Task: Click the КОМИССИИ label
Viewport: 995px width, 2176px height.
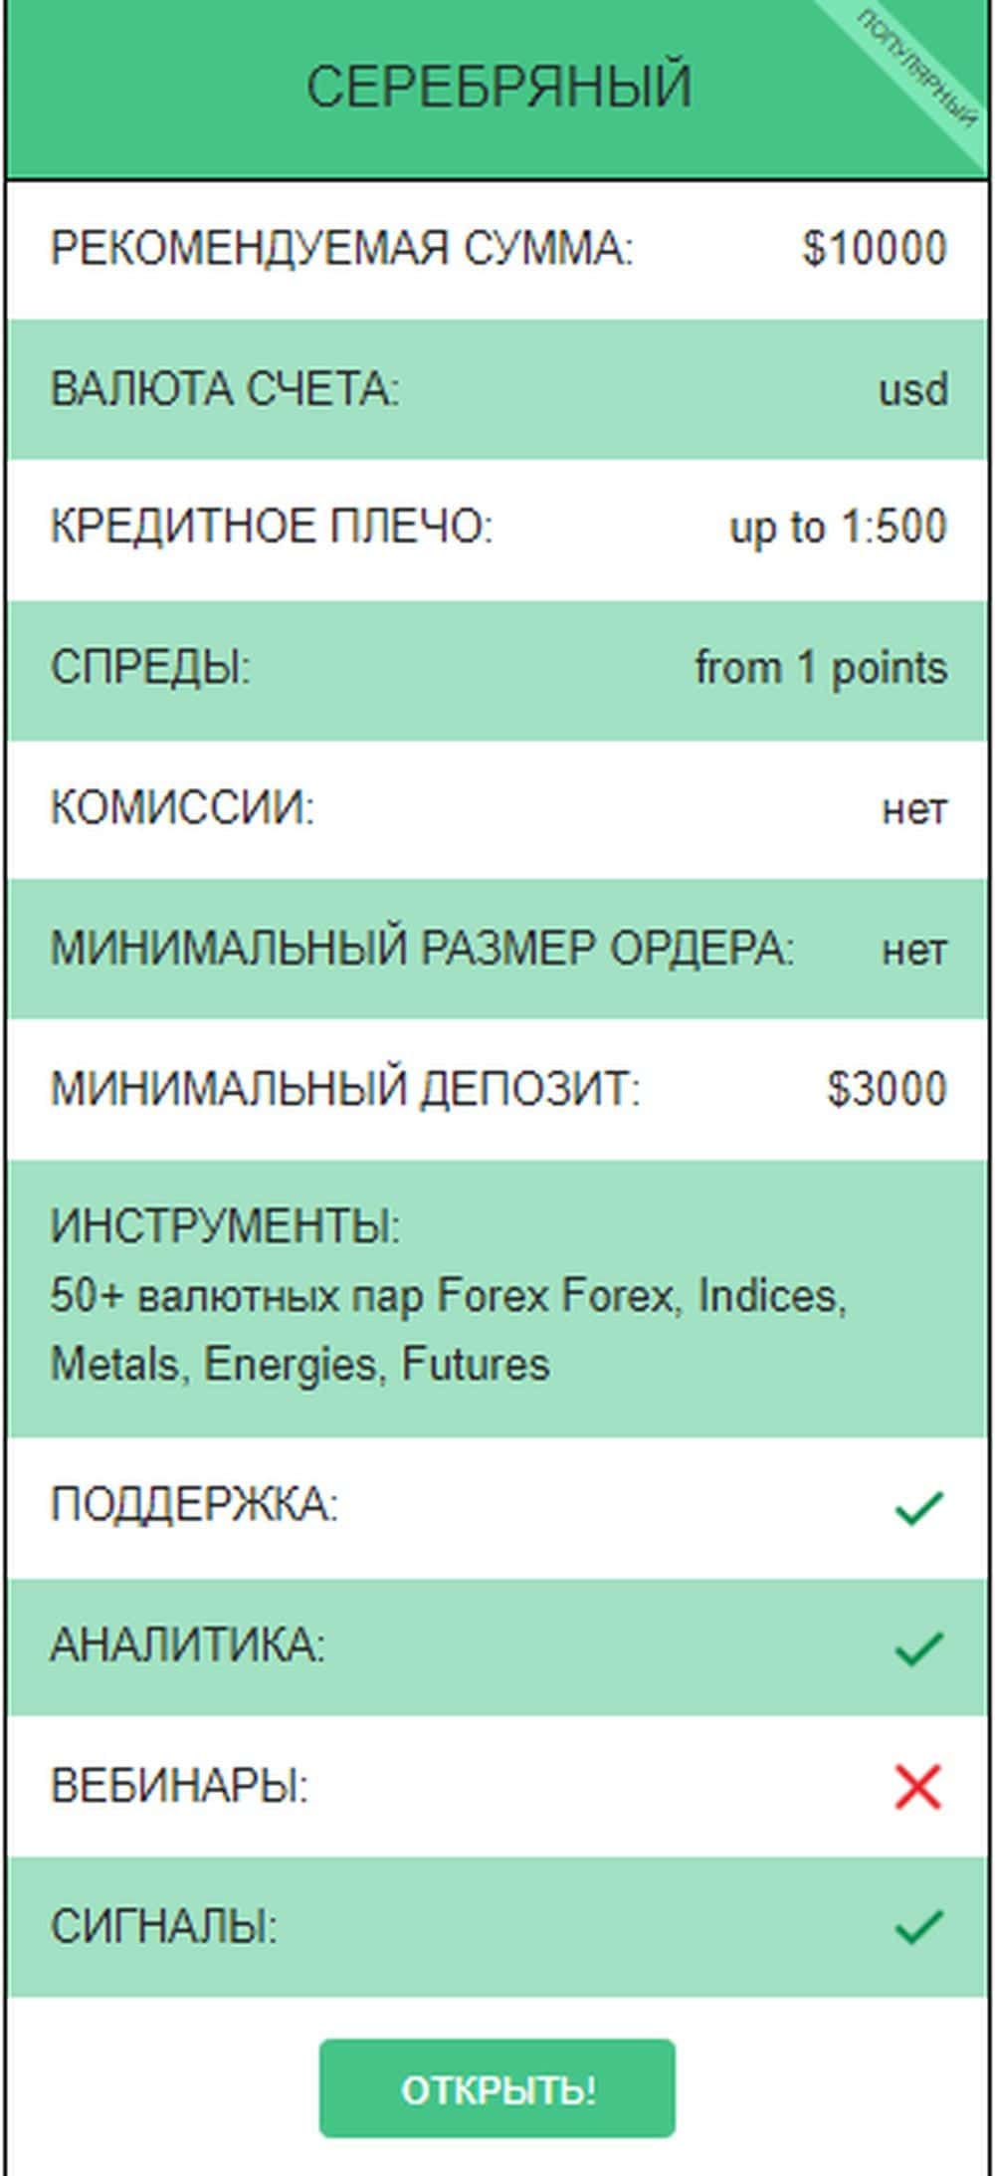Action: tap(182, 807)
